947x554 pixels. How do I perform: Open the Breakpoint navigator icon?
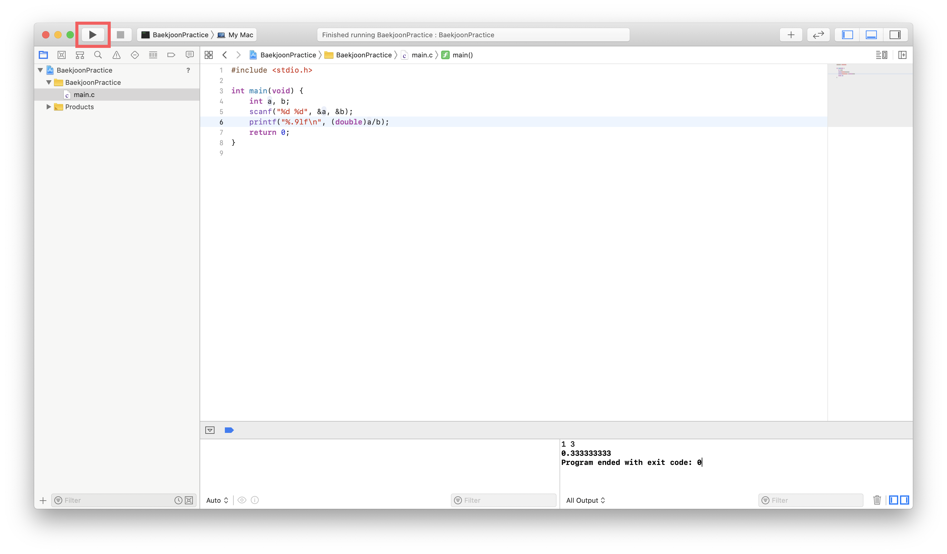tap(171, 55)
